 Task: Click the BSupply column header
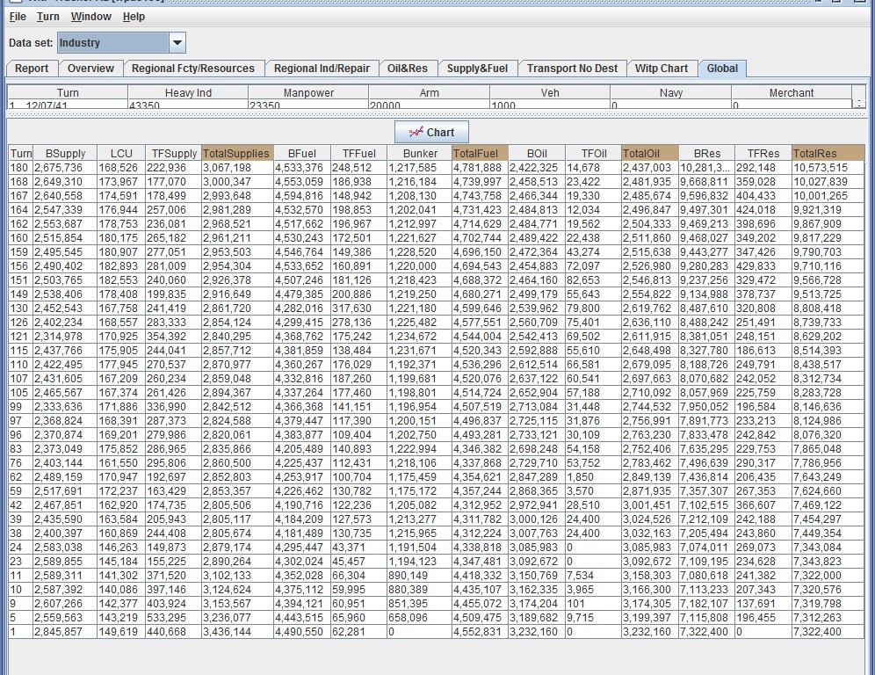click(x=65, y=154)
